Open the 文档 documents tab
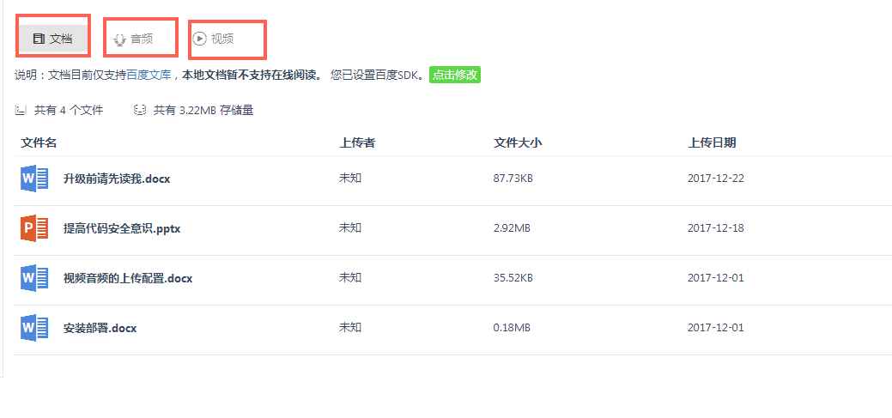This screenshot has height=418, width=892. point(53,39)
